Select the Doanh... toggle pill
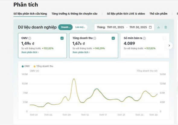This screenshot has width=178, height=125. click(65, 27)
